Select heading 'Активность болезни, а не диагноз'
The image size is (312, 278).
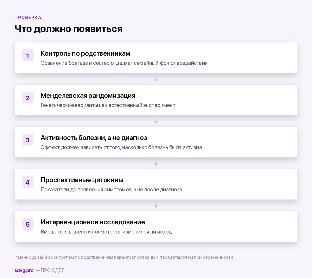[x=94, y=138]
